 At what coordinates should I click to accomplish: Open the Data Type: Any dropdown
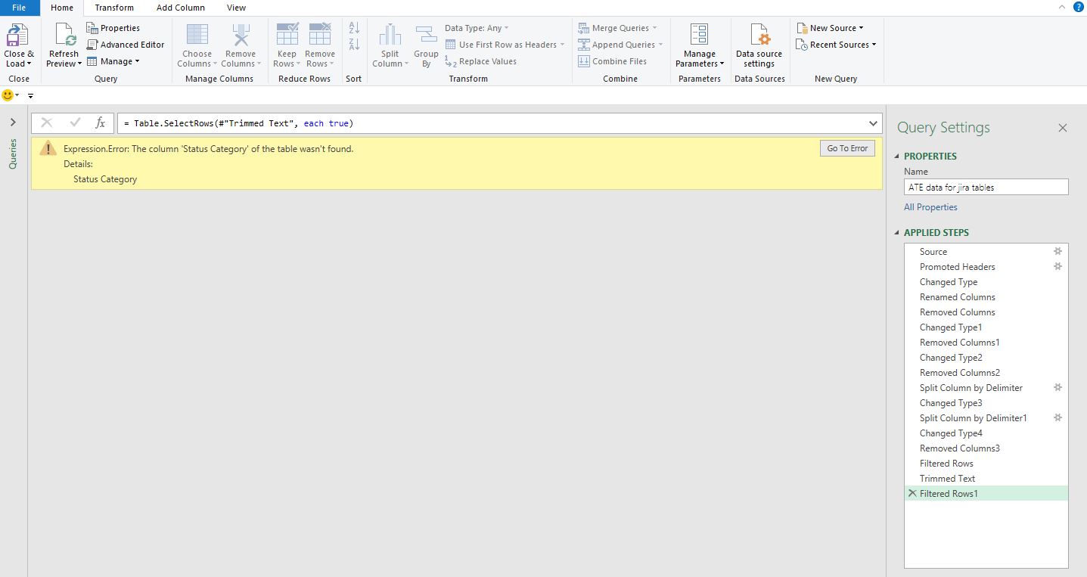(477, 28)
